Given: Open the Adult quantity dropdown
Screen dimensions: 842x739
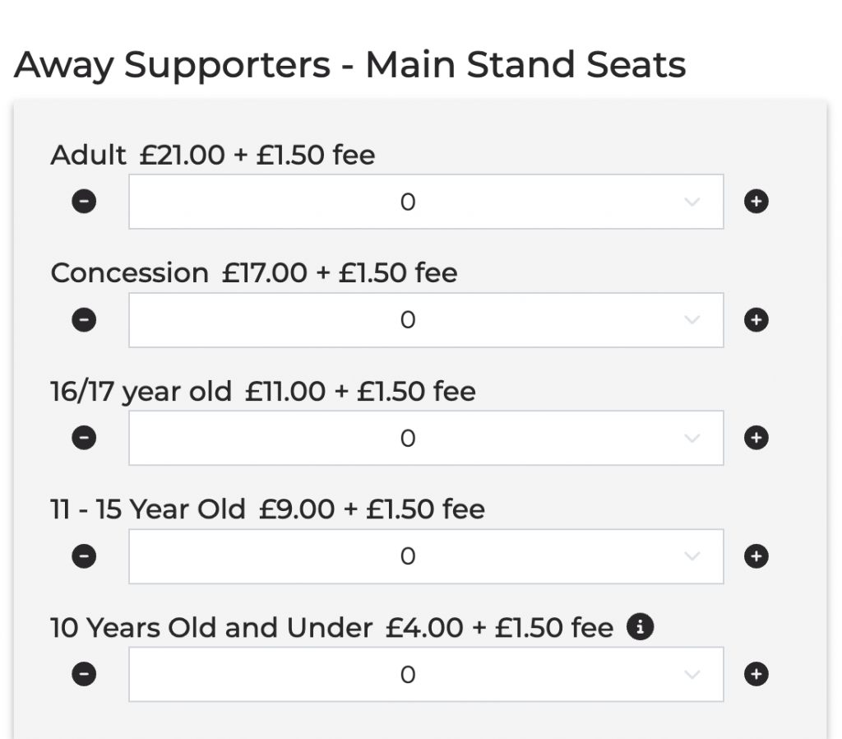Looking at the screenshot, I should pos(425,202).
